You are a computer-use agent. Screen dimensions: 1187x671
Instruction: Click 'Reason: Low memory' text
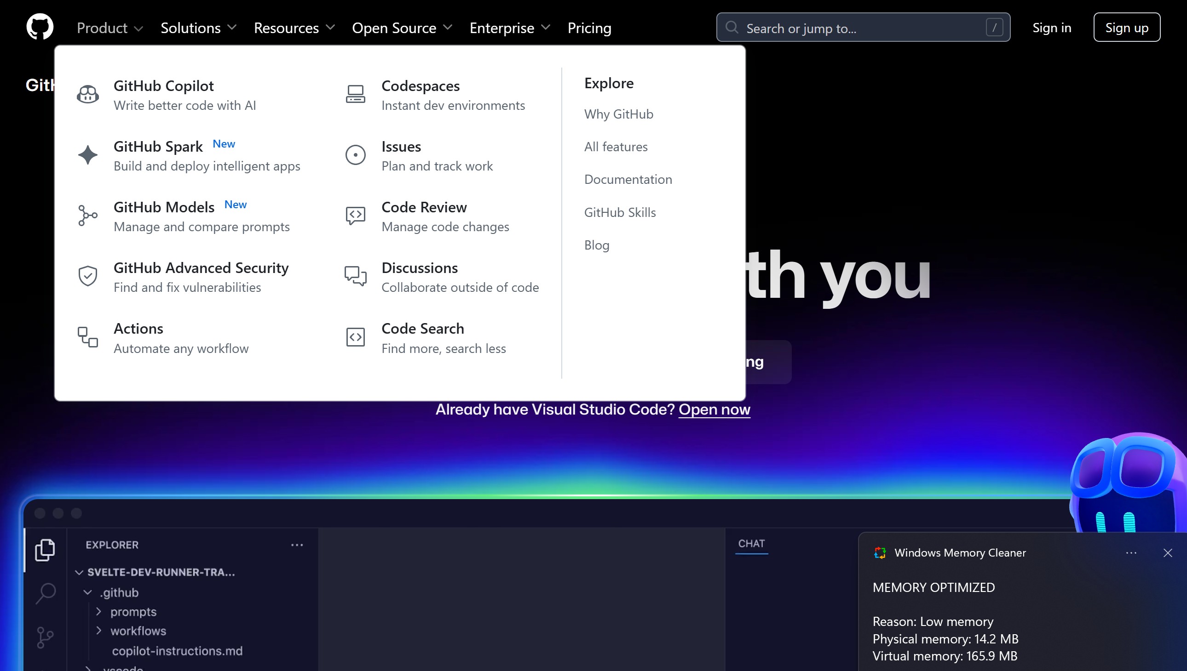click(x=933, y=622)
